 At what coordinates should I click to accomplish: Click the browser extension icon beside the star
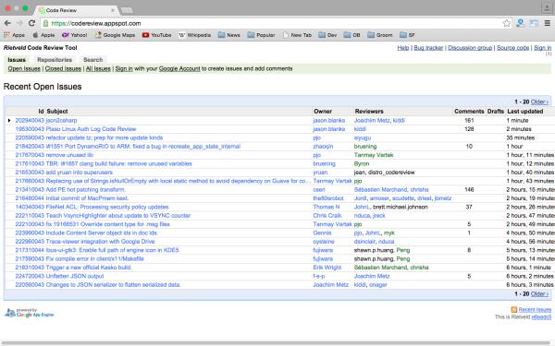click(x=520, y=23)
